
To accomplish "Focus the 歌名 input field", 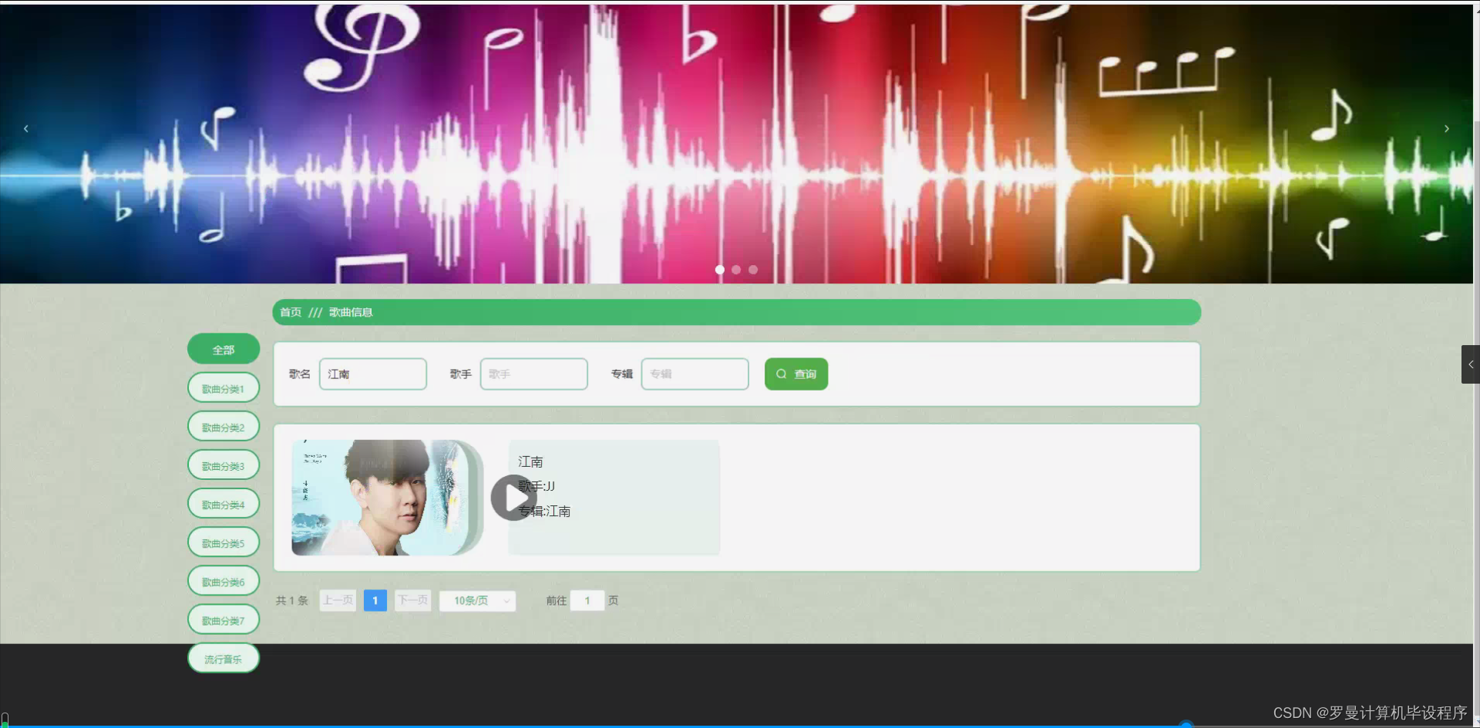I will point(373,374).
